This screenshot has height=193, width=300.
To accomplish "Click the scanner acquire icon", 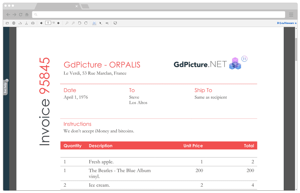I will tap(20, 23).
